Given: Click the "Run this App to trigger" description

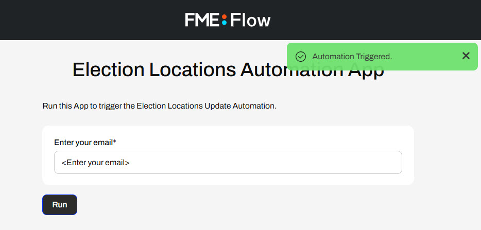Looking at the screenshot, I should [159, 106].
